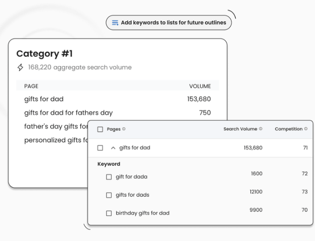Sort by the Competition column header
Viewport: 315px width, 241px height.
[x=289, y=129]
